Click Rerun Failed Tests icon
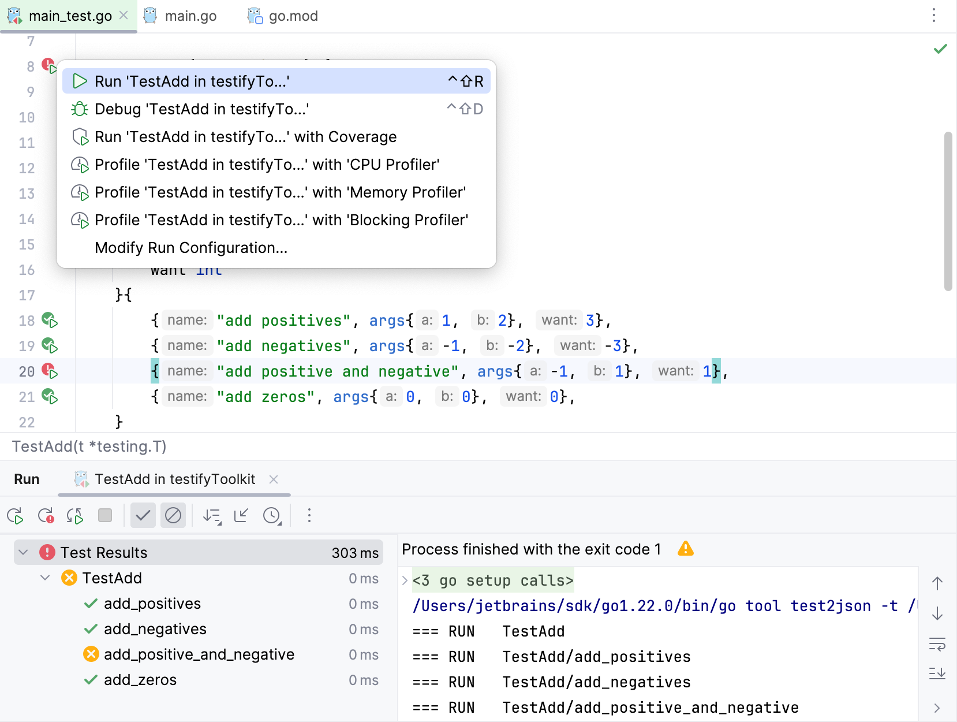Viewport: 957px width, 722px height. click(x=45, y=515)
